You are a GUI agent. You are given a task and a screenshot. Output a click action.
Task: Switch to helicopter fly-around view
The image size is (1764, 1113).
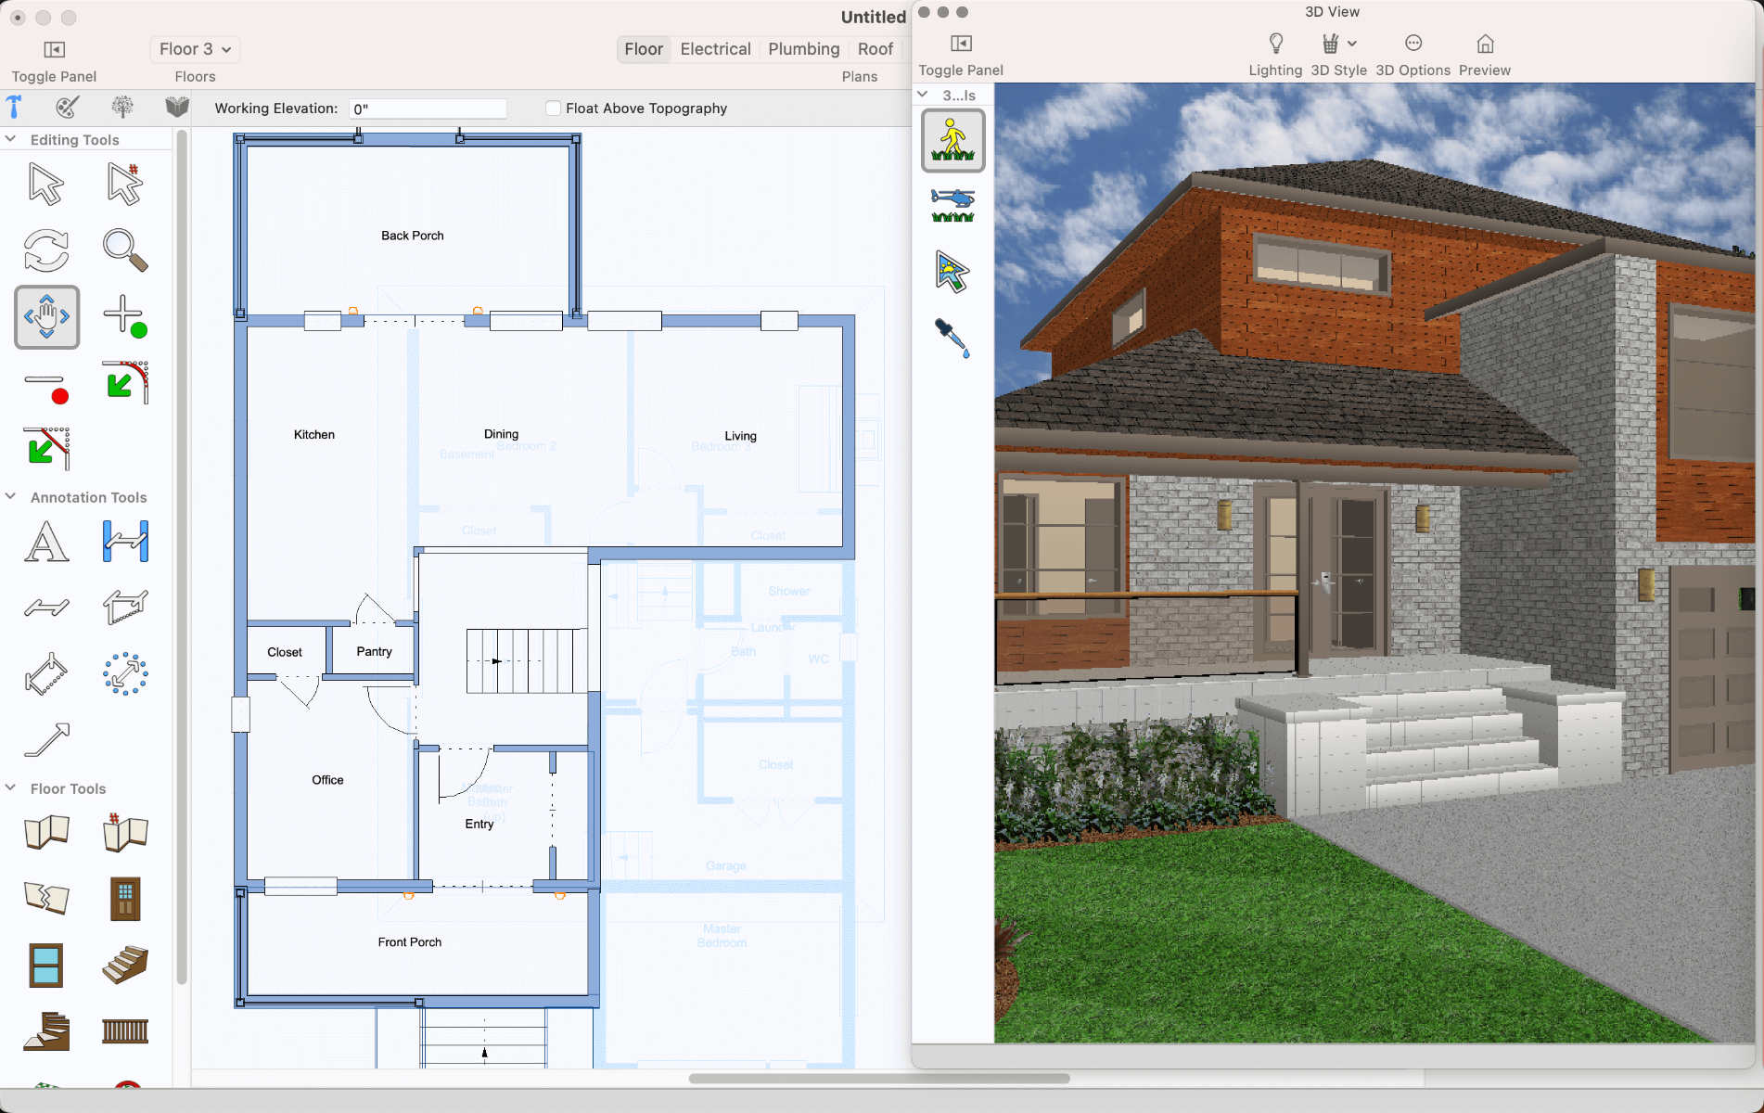(x=952, y=205)
